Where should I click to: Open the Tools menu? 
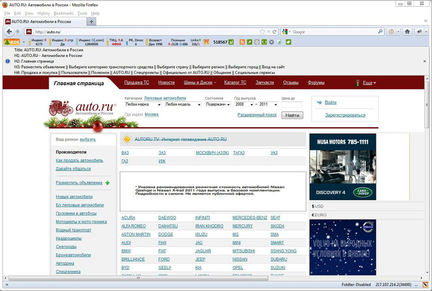(x=82, y=13)
